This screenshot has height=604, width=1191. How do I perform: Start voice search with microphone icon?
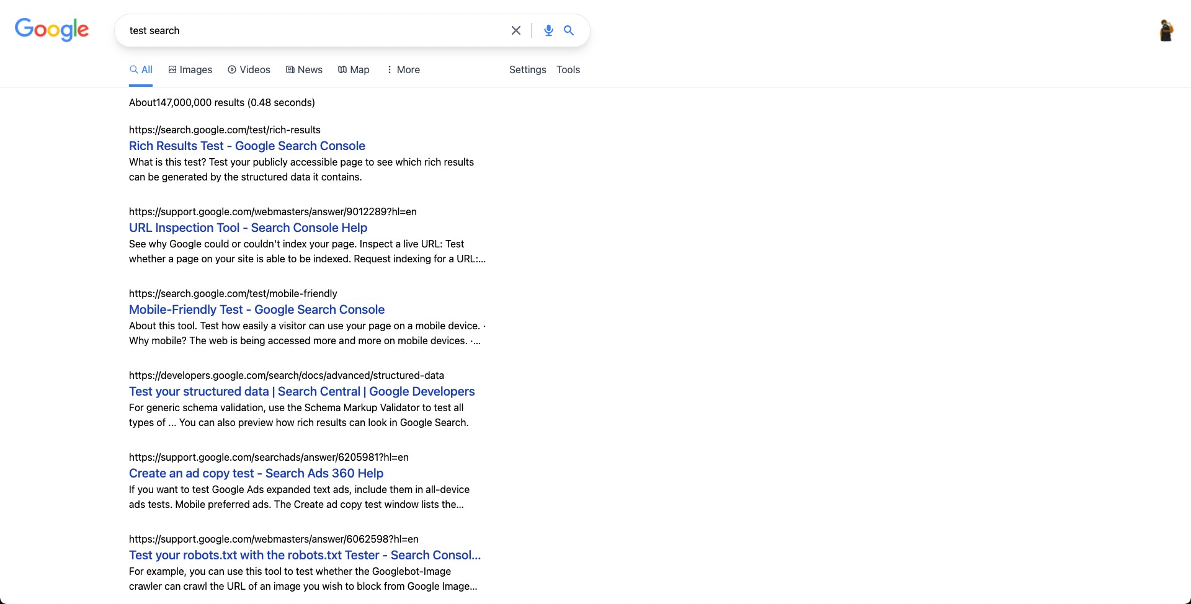(548, 30)
